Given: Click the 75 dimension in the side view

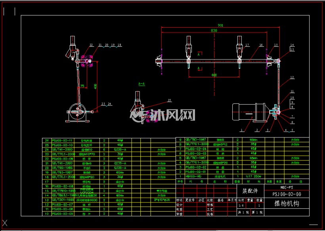Looking at the screenshot, I should [x=82, y=86].
